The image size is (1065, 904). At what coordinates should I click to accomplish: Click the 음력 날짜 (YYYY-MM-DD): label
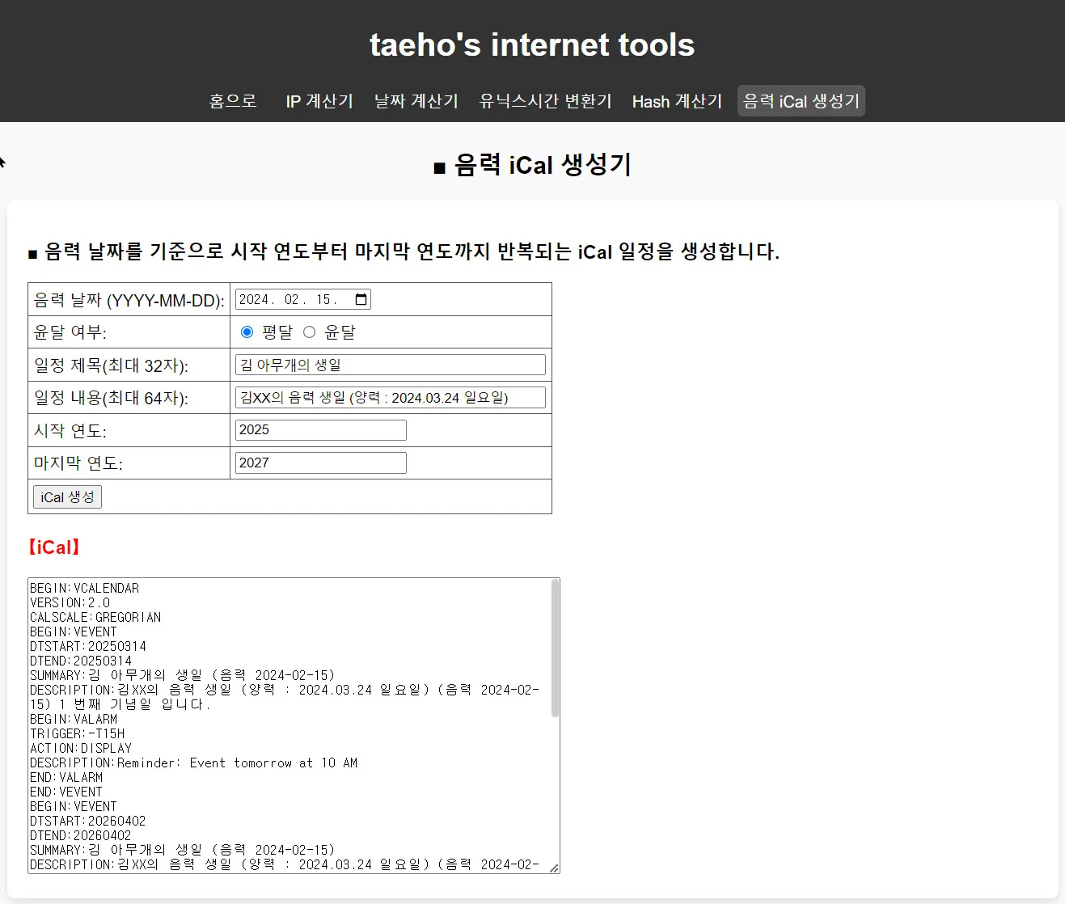(x=129, y=300)
